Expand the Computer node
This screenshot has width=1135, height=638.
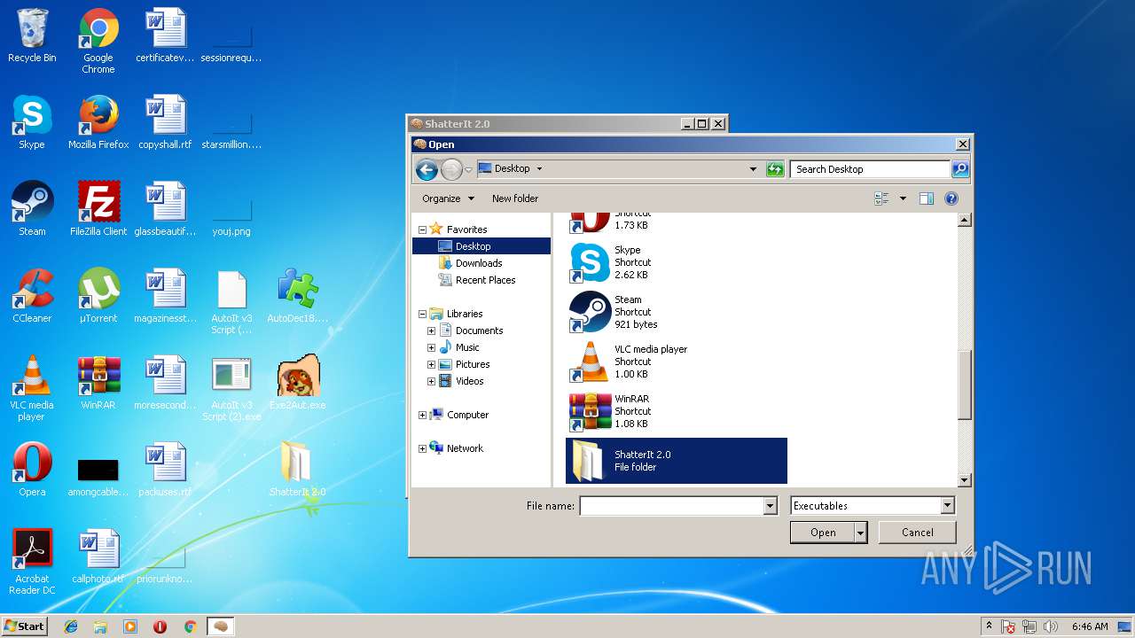[422, 415]
